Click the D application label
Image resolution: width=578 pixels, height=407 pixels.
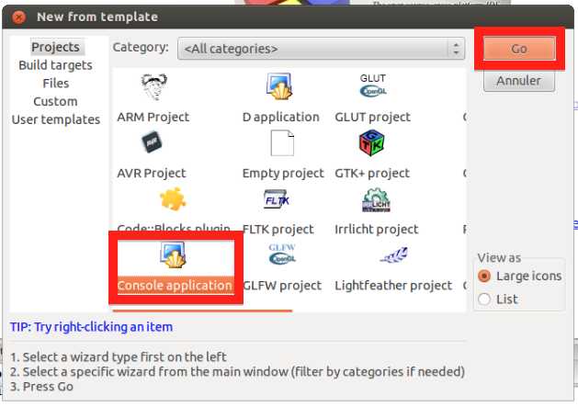pyautogui.click(x=280, y=118)
